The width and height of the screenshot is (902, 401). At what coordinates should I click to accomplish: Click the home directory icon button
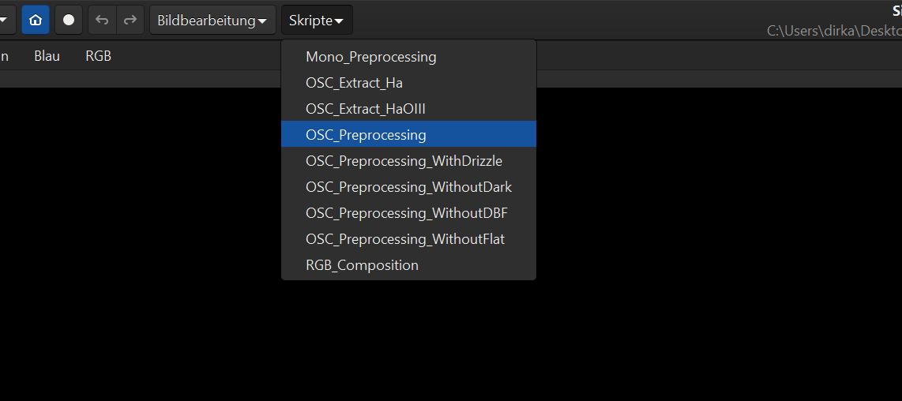pyautogui.click(x=35, y=21)
